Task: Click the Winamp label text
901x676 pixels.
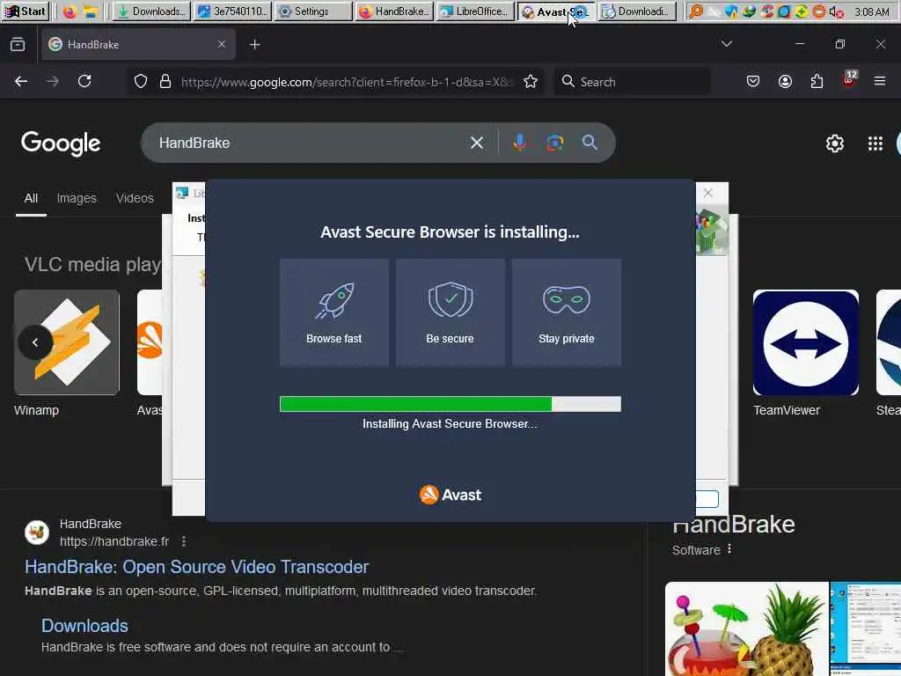Action: point(36,410)
